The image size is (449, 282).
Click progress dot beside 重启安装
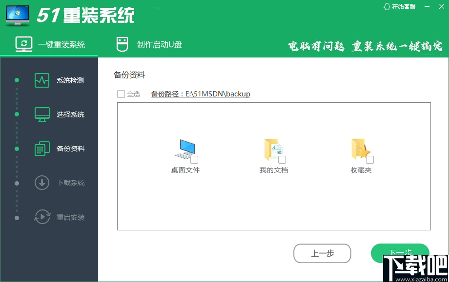(17, 218)
